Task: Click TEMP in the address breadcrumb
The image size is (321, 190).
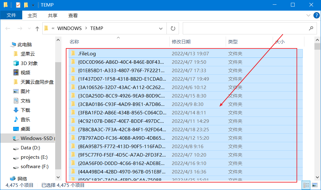Action: tap(97, 28)
